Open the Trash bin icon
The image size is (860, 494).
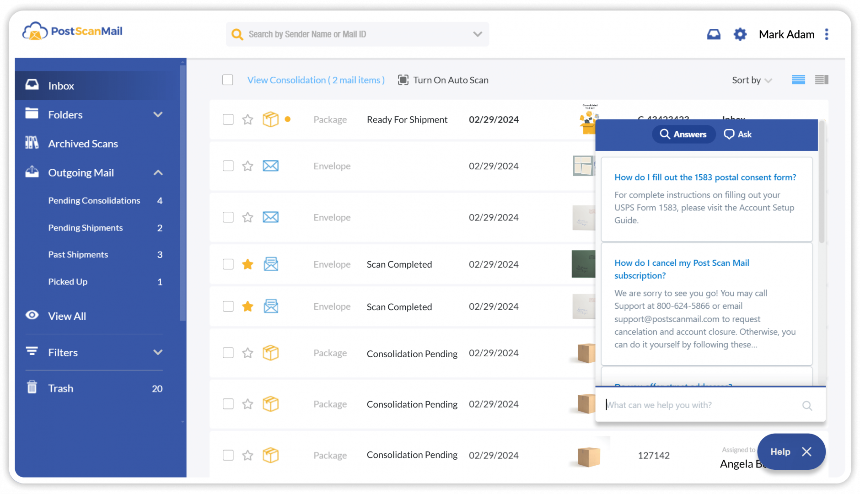pyautogui.click(x=32, y=387)
